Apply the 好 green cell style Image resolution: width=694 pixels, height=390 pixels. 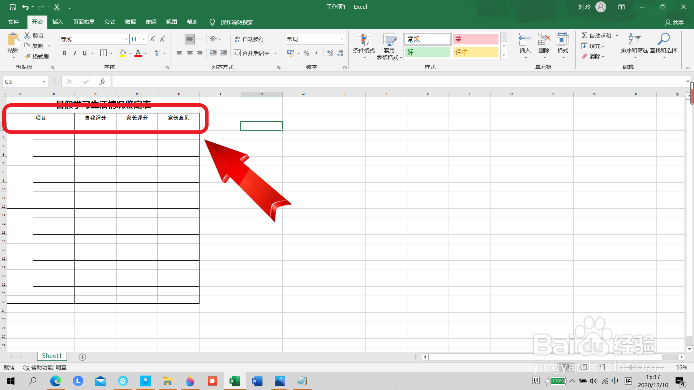click(x=428, y=52)
